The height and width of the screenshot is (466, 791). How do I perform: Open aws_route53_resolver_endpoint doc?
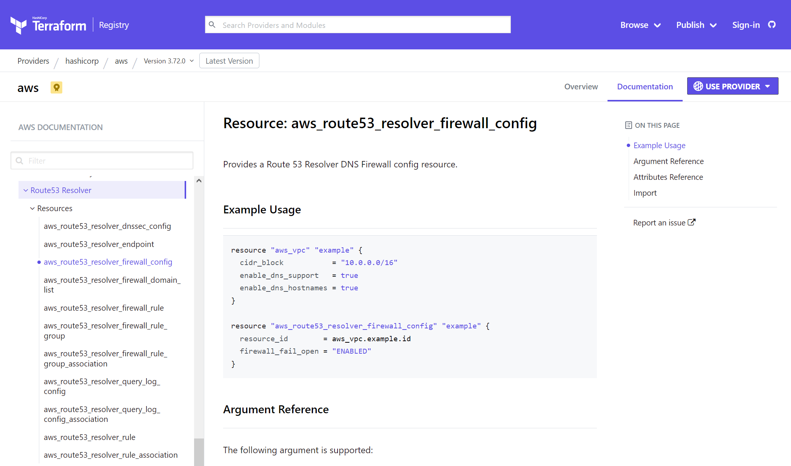(x=99, y=244)
